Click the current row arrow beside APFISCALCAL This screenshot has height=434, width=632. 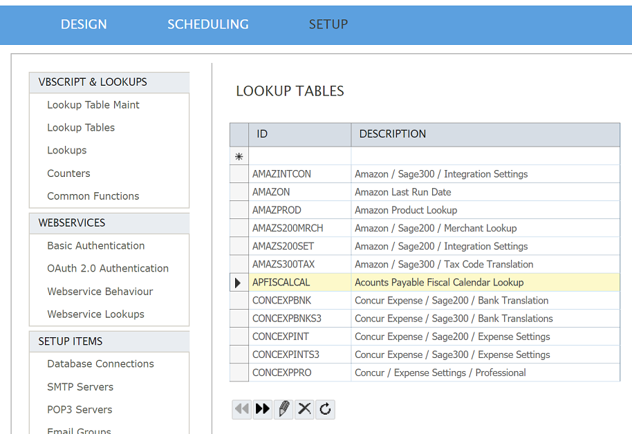click(x=239, y=283)
